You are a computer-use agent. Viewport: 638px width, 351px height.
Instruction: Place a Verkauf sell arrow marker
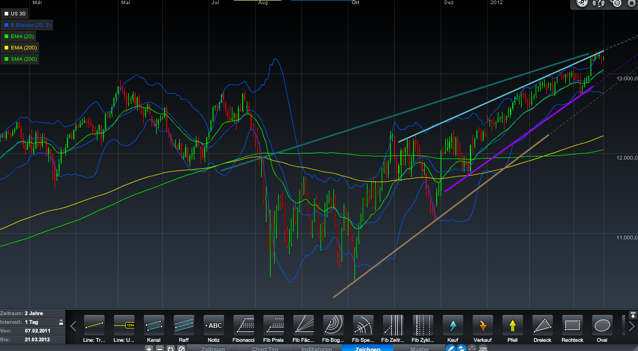pyautogui.click(x=482, y=325)
